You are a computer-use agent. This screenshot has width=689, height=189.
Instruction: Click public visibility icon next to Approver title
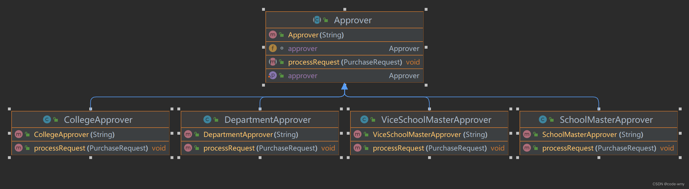click(326, 20)
